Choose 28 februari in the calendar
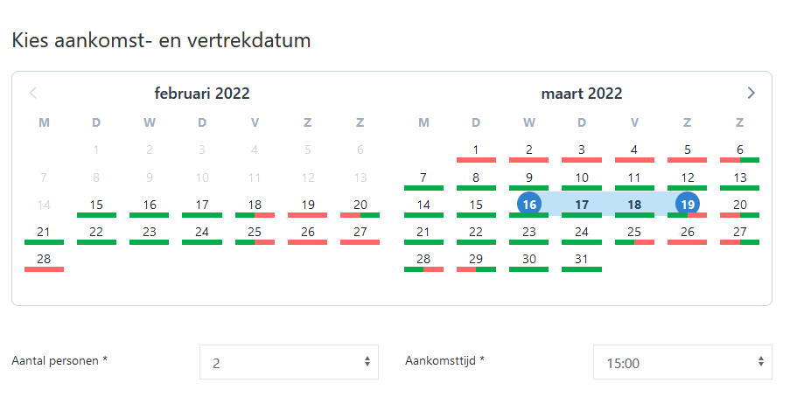Viewport: 790px width, 397px height. pos(44,259)
